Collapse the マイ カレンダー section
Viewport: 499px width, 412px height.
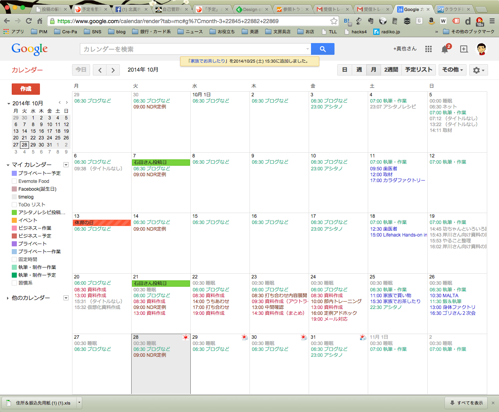point(9,165)
